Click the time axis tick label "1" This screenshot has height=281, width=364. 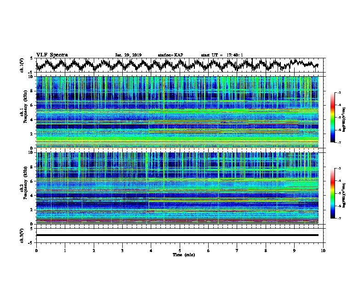(65, 251)
